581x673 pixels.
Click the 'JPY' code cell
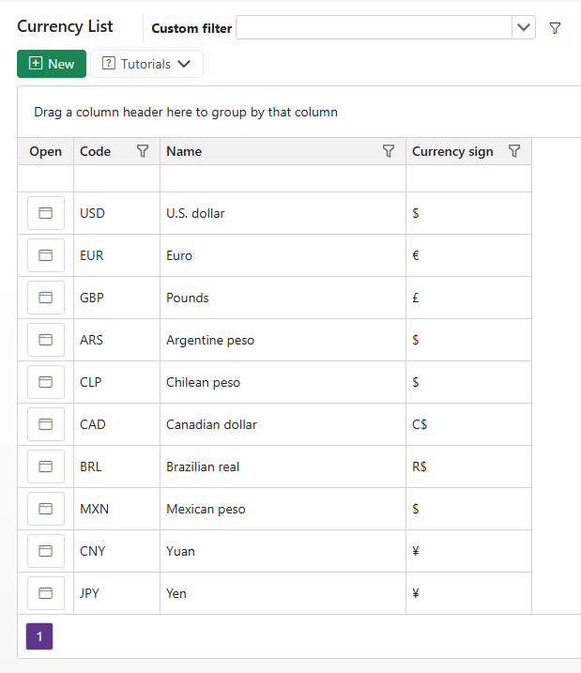(116, 593)
